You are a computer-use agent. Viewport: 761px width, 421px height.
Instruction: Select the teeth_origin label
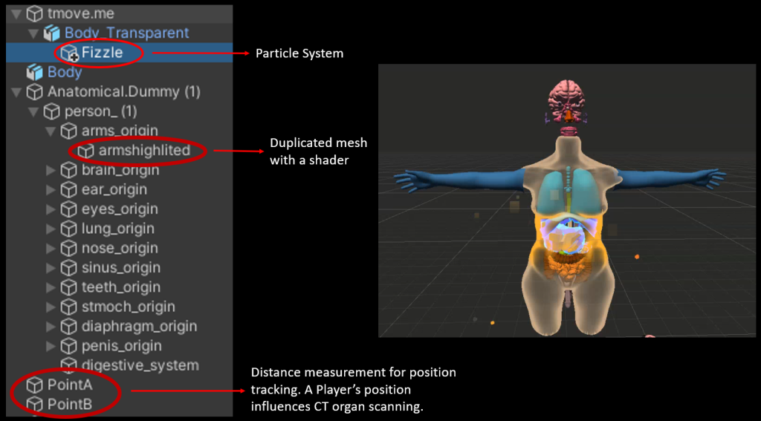click(121, 287)
